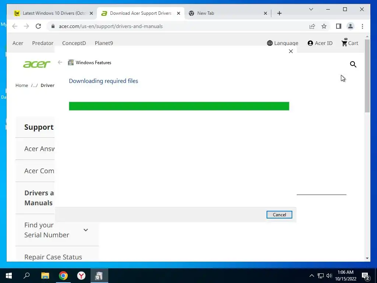Screen dimensions: 377x283
Task: Open notification center
Action: 365,276
